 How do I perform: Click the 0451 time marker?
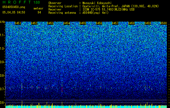pyautogui.click(x=18, y=23)
